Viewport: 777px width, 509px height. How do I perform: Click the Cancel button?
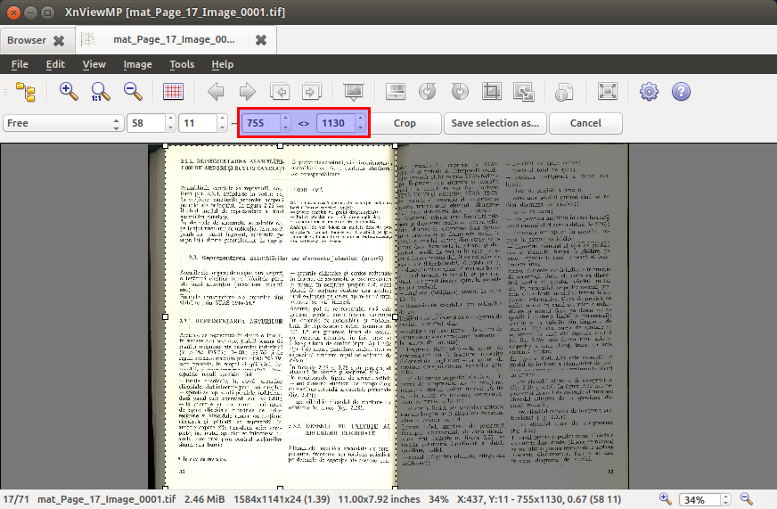(x=585, y=123)
